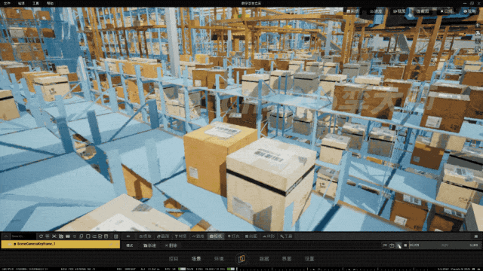Open the 工具 menu in the menu bar
This screenshot has width=483, height=271.
pos(35,3)
